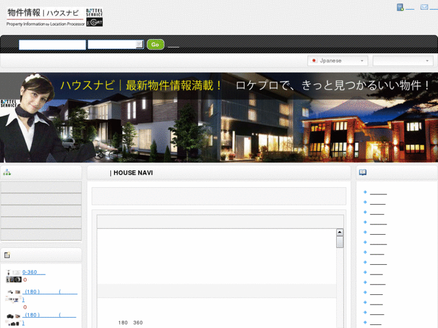438x328 pixels.
Task: Click the 物件情報 ハウスナビ site logo
Action: 46,17
